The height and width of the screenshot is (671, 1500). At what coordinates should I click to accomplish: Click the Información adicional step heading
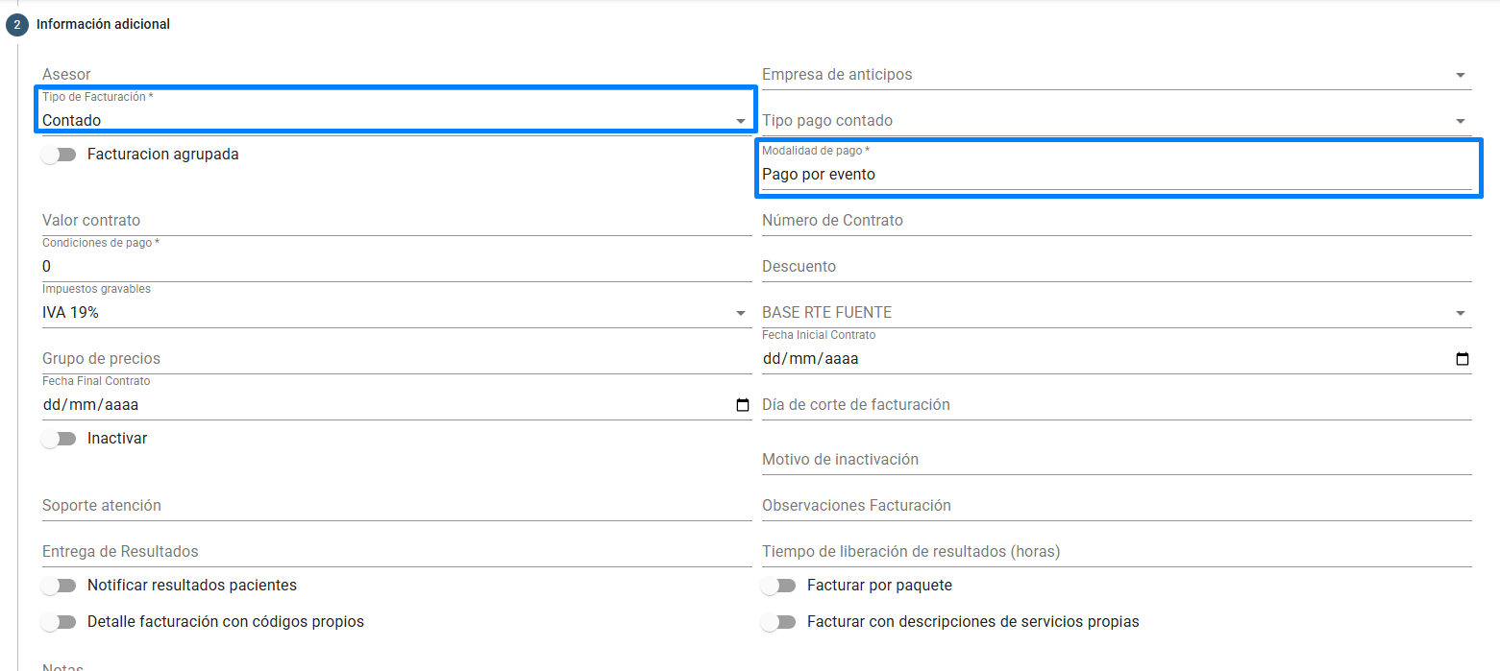pos(104,24)
